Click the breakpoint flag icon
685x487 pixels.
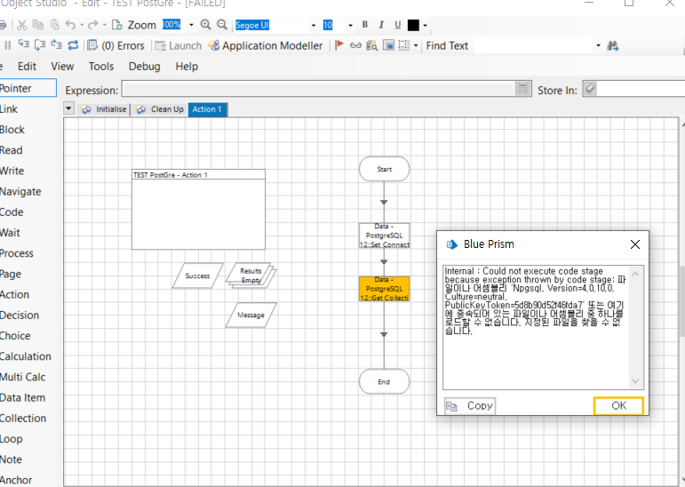339,45
